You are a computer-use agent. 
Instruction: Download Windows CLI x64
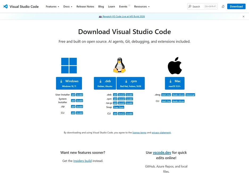tap(73, 113)
